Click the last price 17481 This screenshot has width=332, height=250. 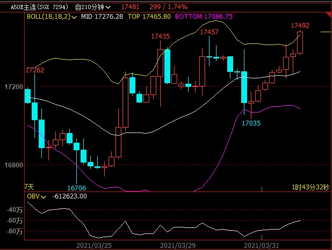pos(130,7)
